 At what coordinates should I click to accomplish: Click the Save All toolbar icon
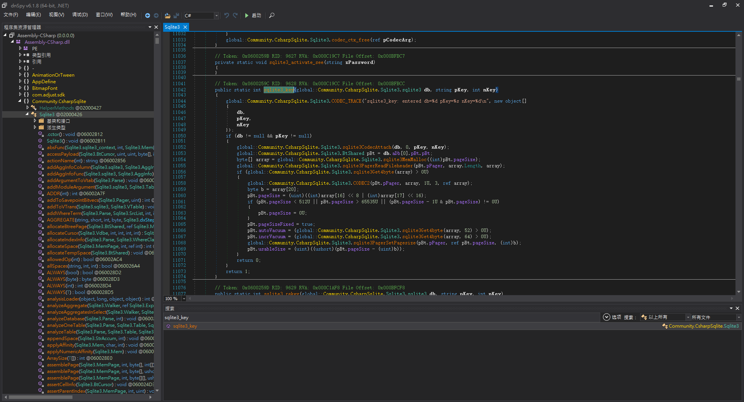(176, 15)
